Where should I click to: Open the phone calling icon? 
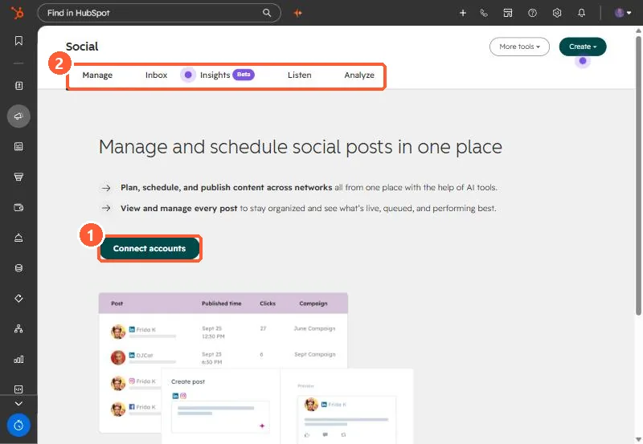pyautogui.click(x=484, y=13)
